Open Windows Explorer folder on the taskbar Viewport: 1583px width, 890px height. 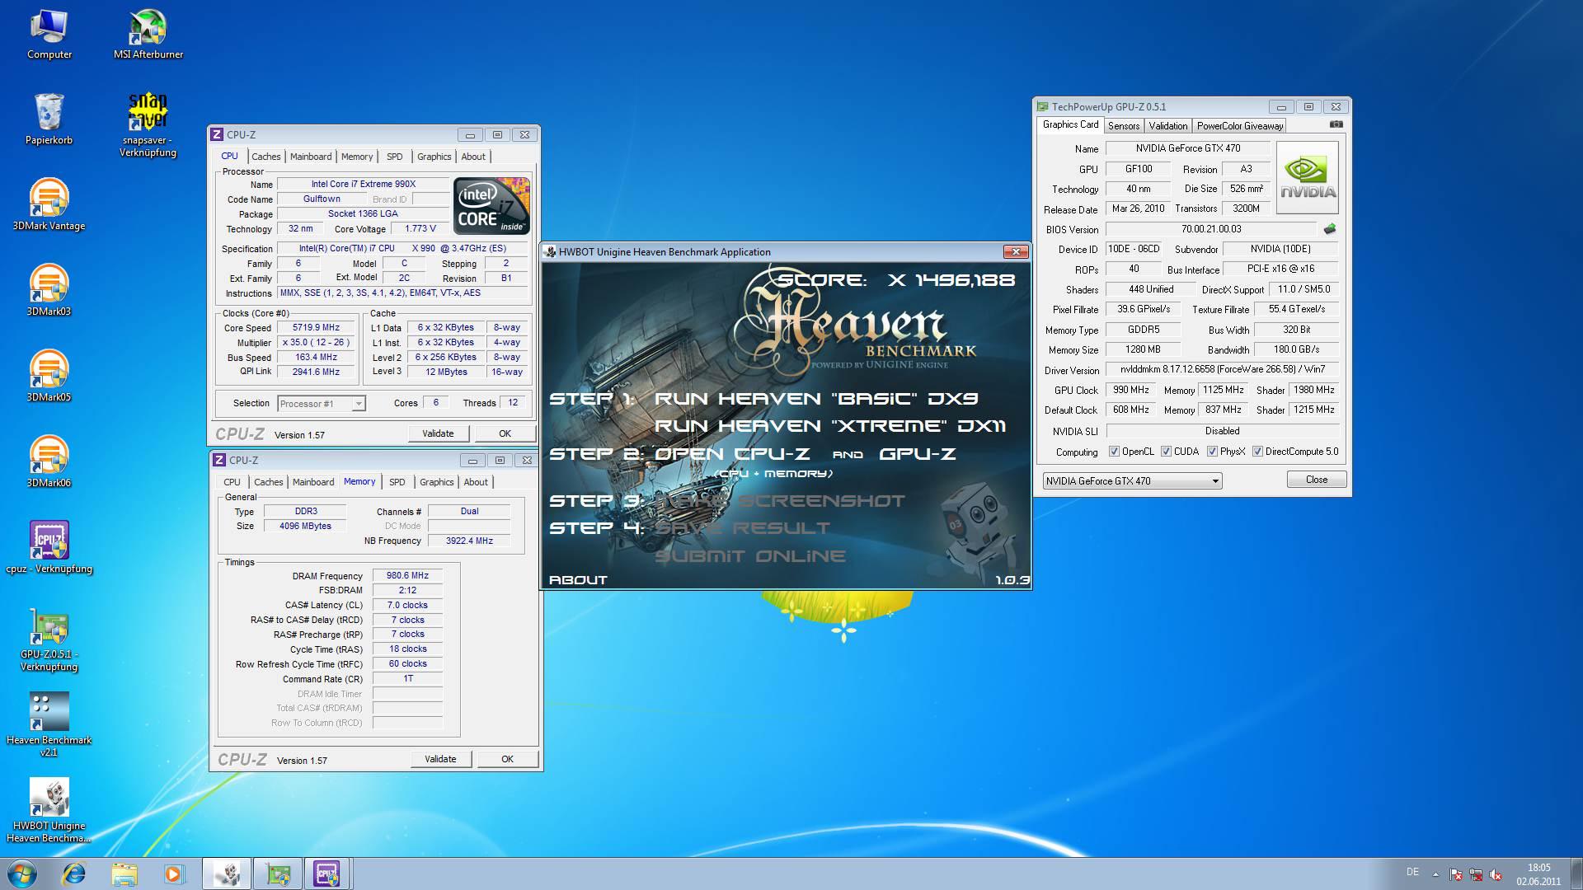point(124,874)
